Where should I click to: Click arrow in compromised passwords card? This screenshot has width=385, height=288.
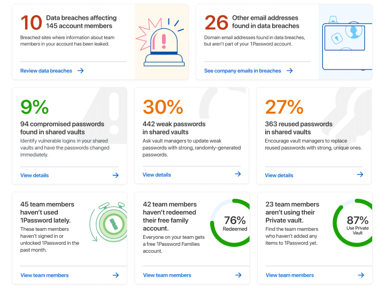(x=115, y=175)
